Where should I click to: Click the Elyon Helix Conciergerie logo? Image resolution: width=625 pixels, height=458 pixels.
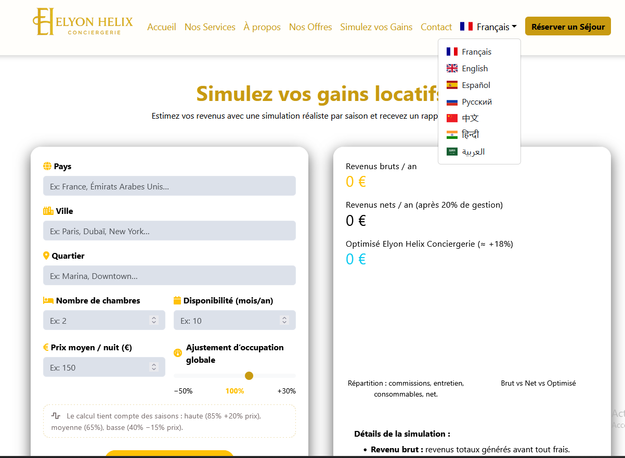(83, 22)
